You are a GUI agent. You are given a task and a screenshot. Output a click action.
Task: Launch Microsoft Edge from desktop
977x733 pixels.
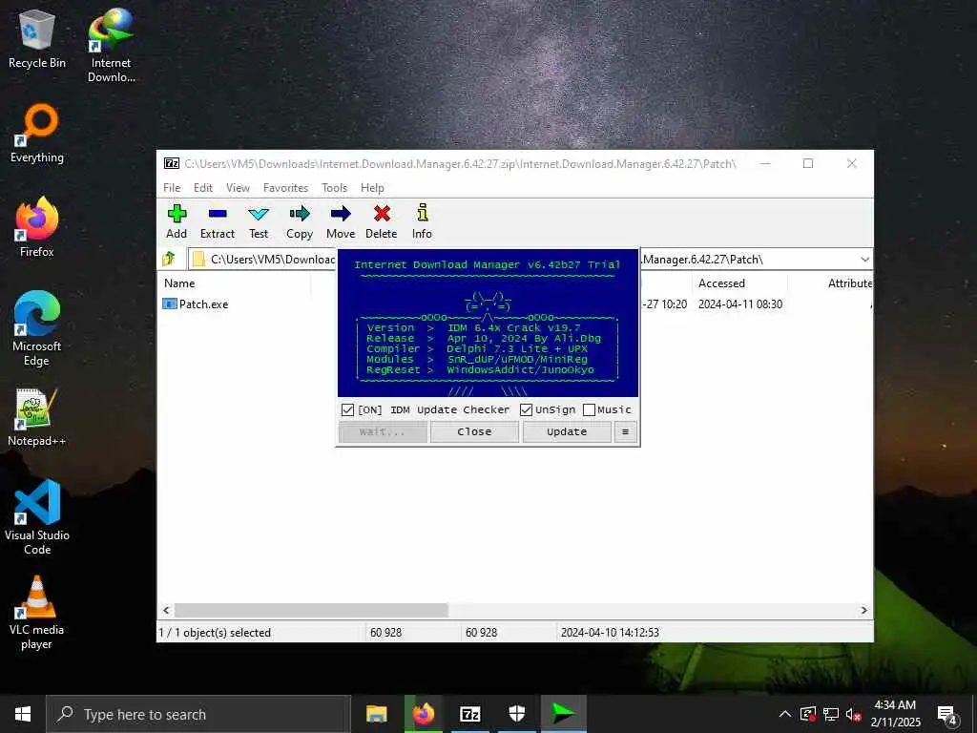click(x=37, y=329)
